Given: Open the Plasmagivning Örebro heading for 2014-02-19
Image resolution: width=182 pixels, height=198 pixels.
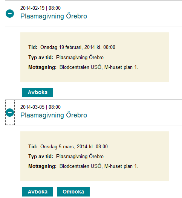Looking at the screenshot, I should point(54,16).
